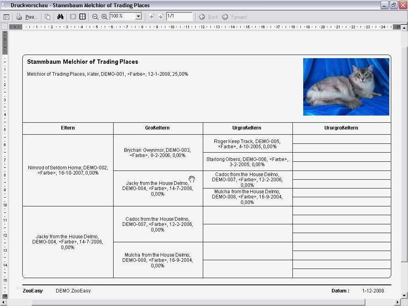Click the Print... button
Viewport: 408px width, 306px height.
[x=31, y=16]
